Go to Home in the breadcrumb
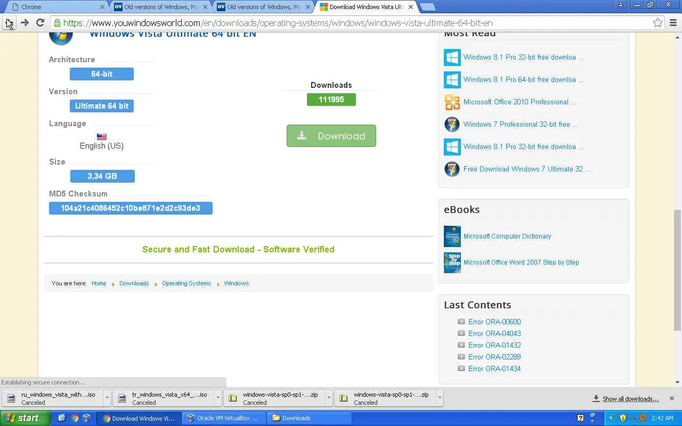The image size is (682, 426). (99, 283)
